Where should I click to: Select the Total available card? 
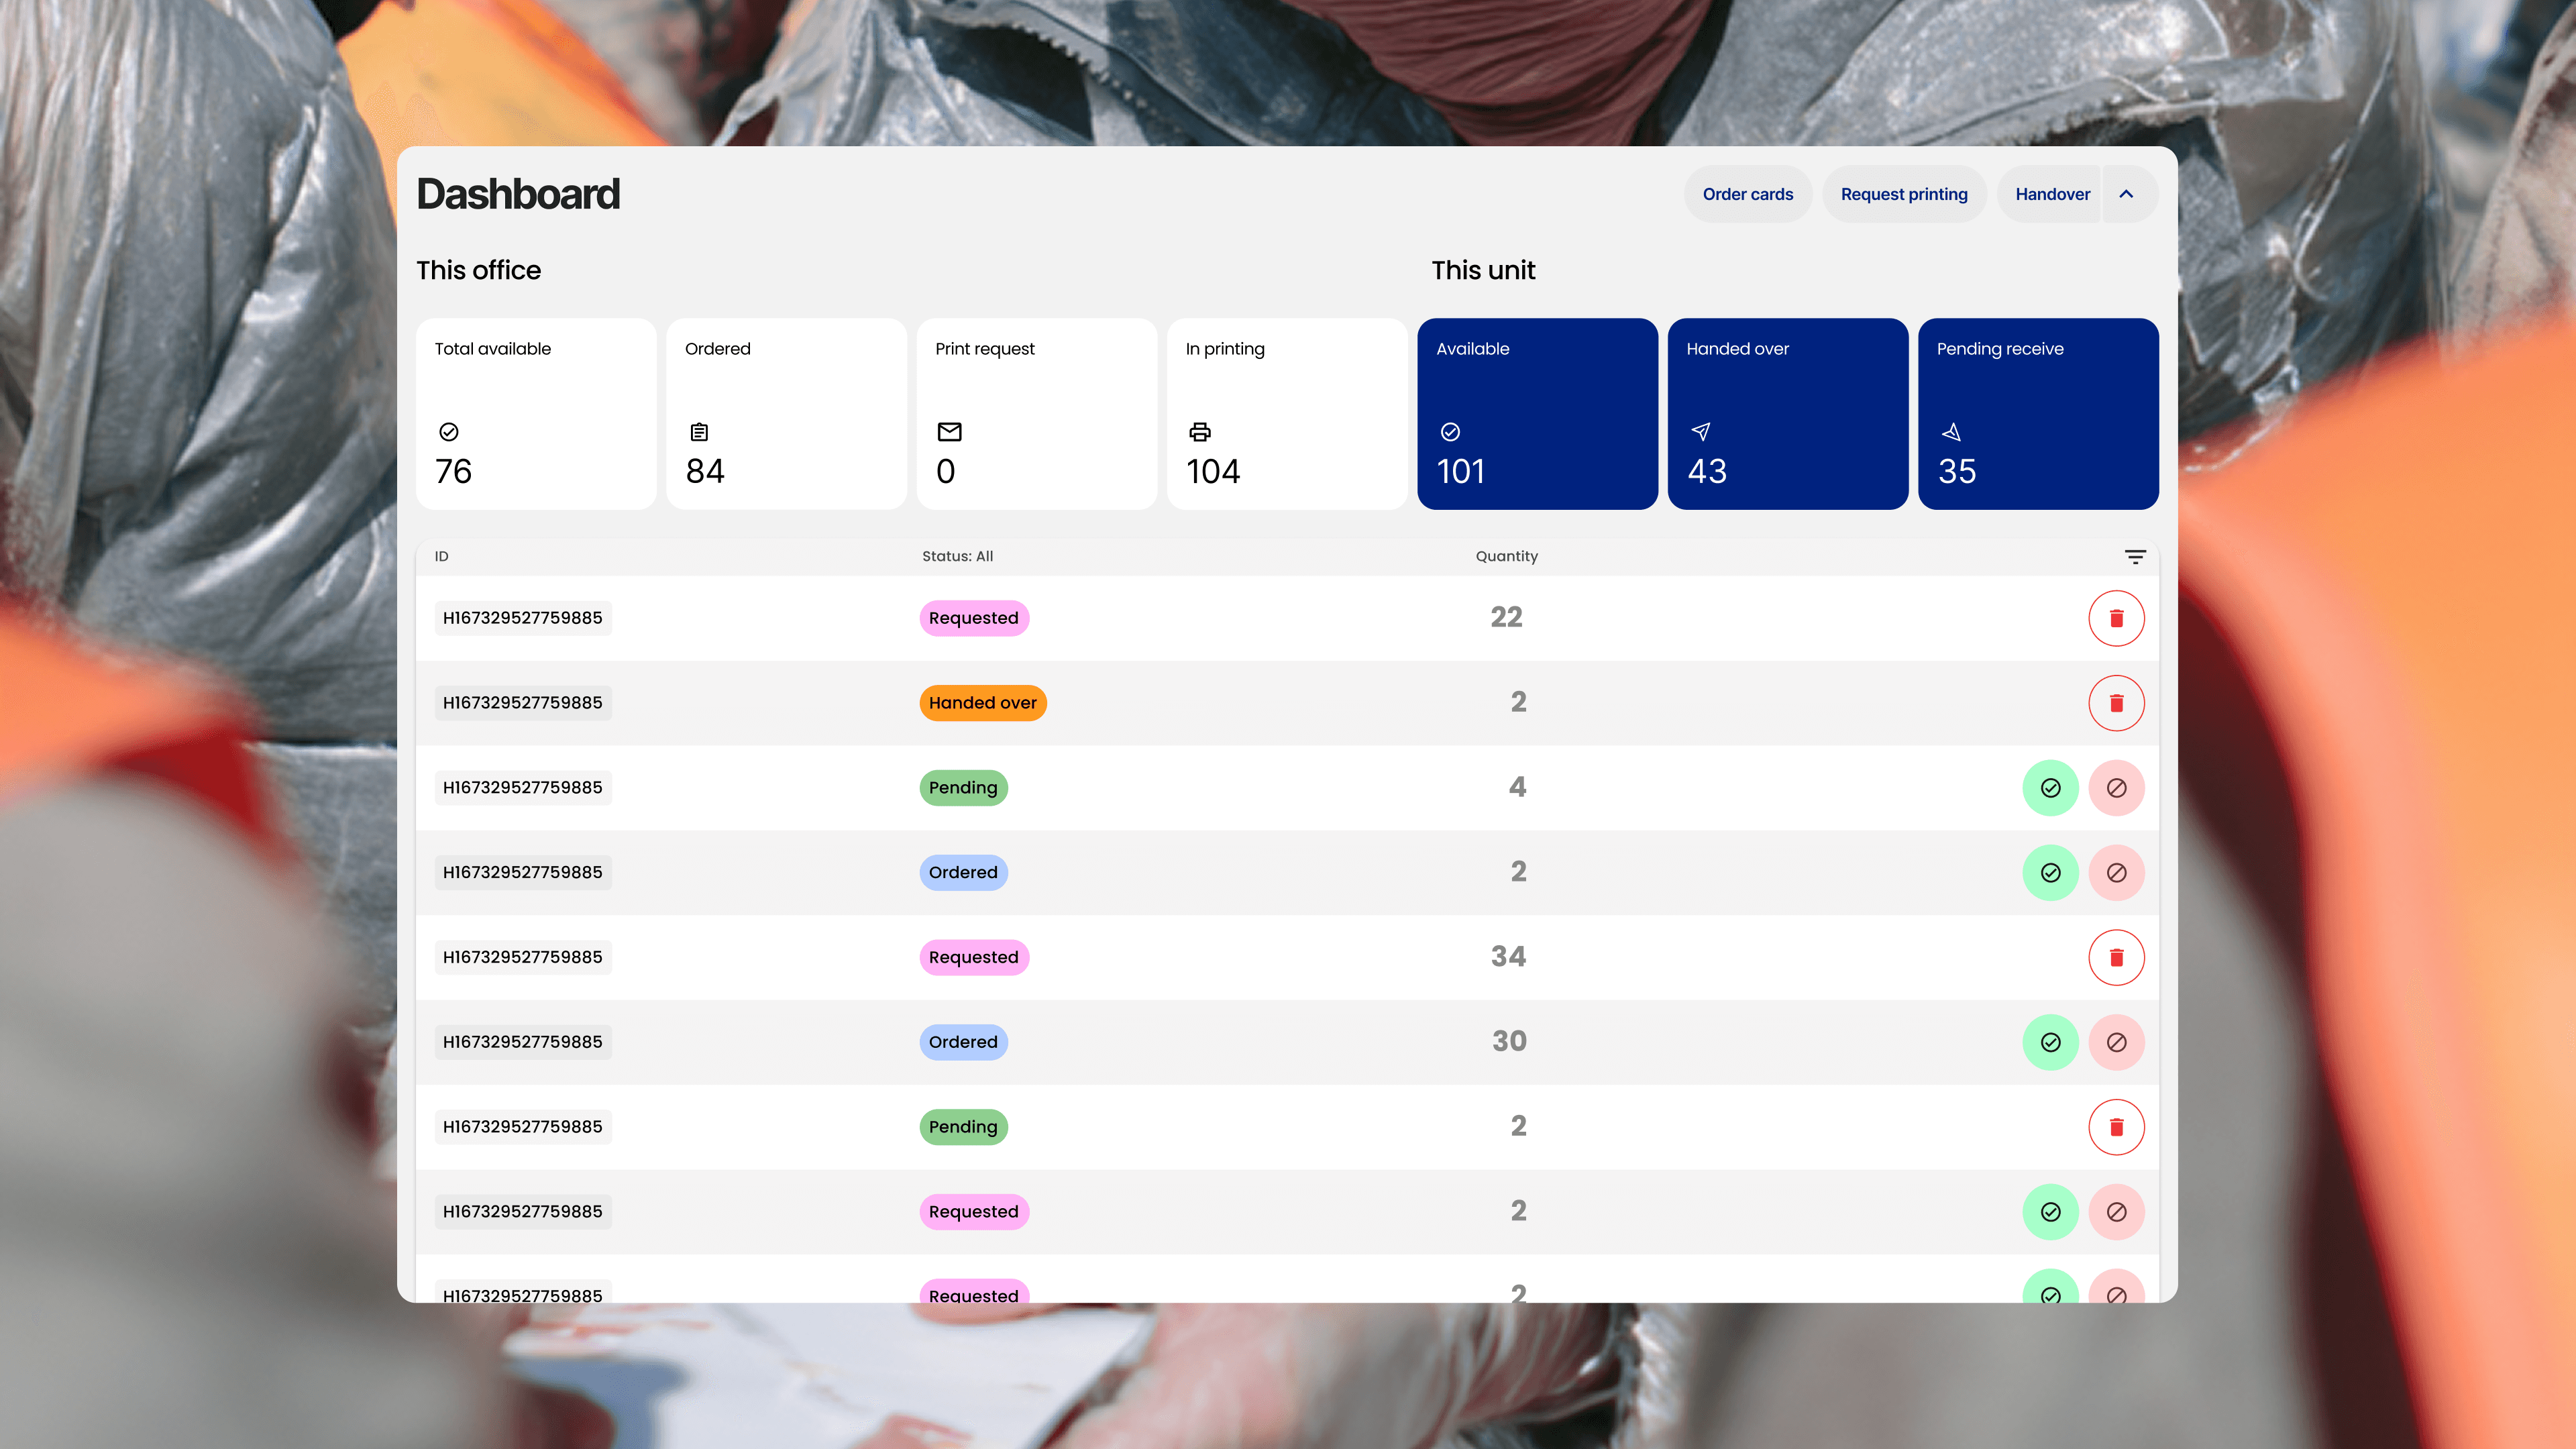pos(536,413)
